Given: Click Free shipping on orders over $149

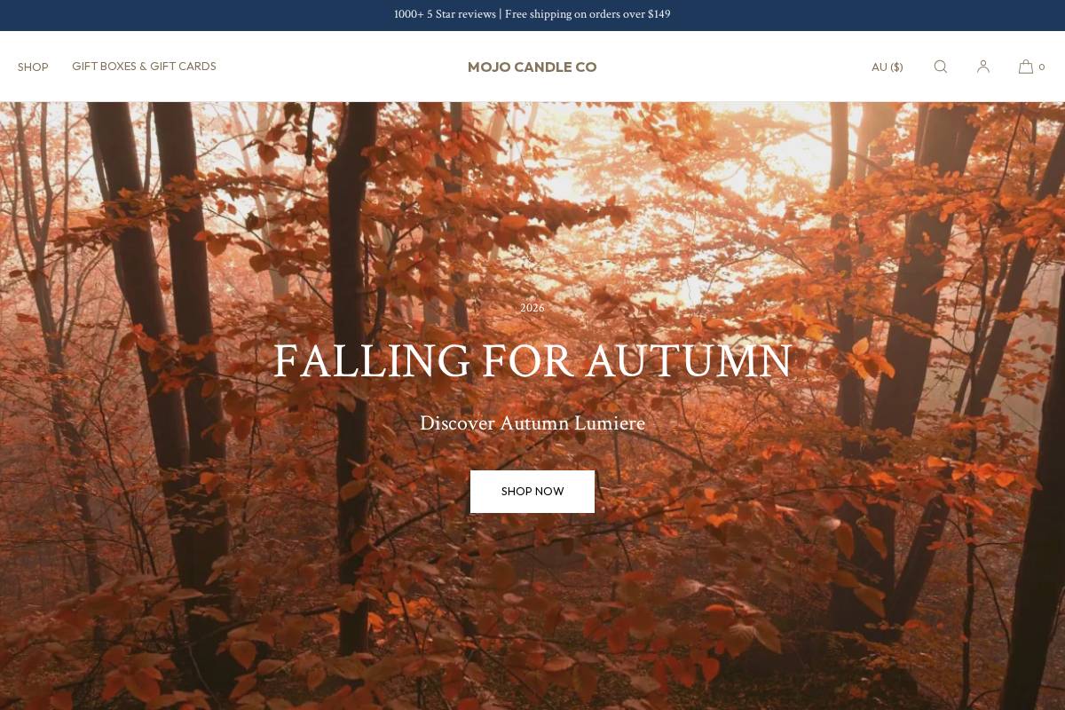Looking at the screenshot, I should [588, 14].
